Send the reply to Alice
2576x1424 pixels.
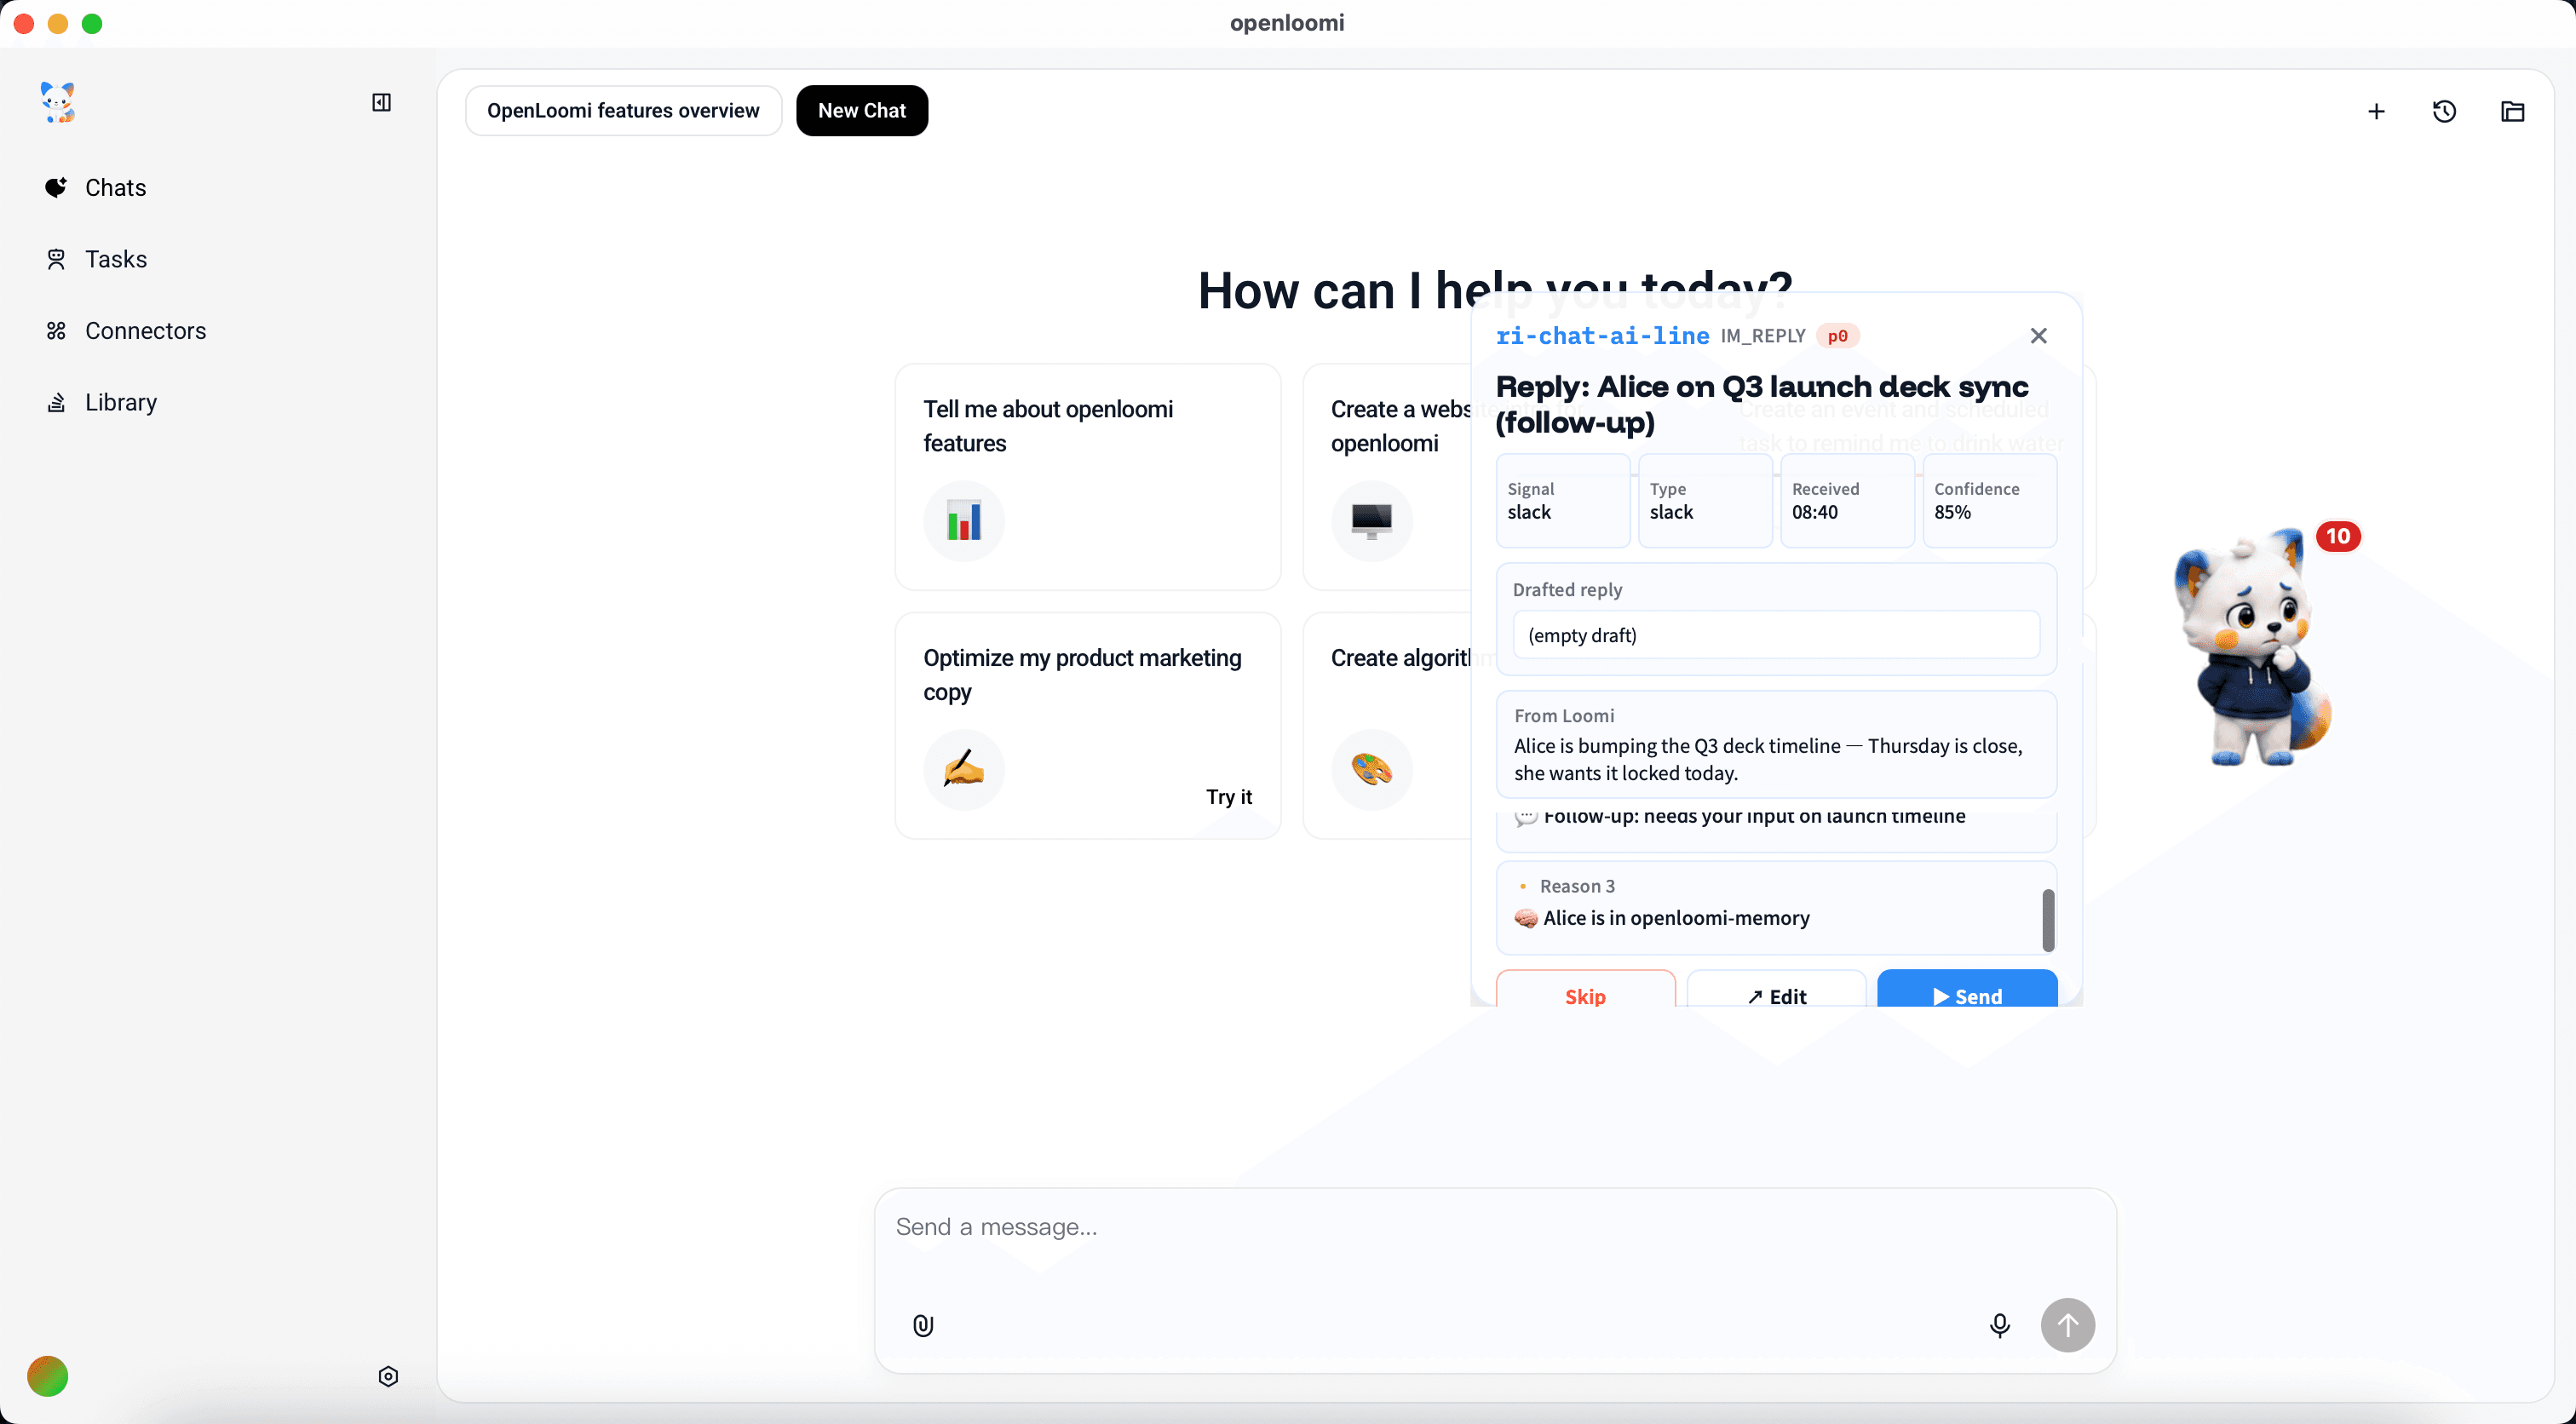(x=1967, y=990)
